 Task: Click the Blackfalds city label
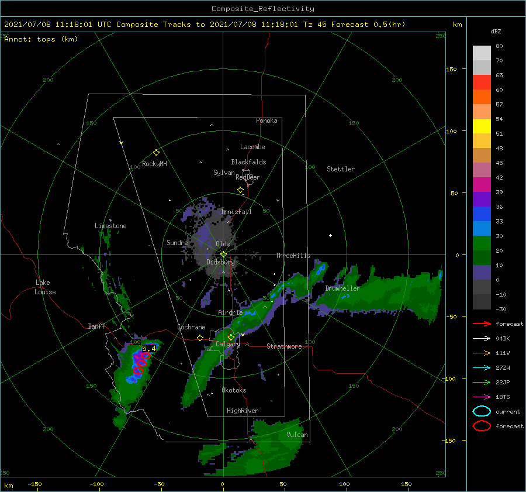[248, 162]
